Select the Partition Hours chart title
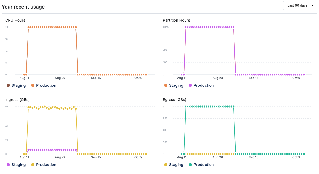This screenshot has height=174, width=319. coord(176,20)
